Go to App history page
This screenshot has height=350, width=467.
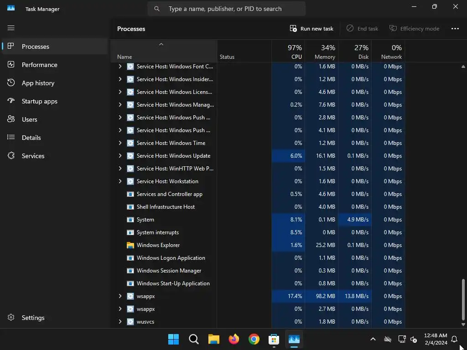pos(55,83)
